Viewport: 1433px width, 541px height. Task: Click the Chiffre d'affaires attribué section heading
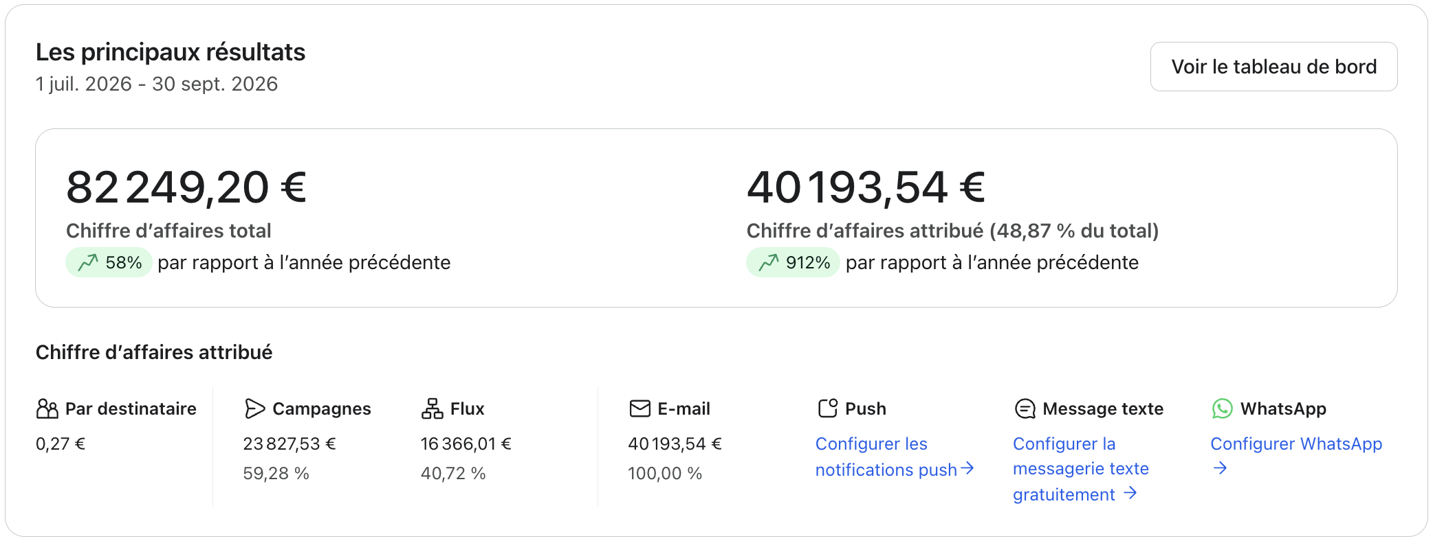154,352
